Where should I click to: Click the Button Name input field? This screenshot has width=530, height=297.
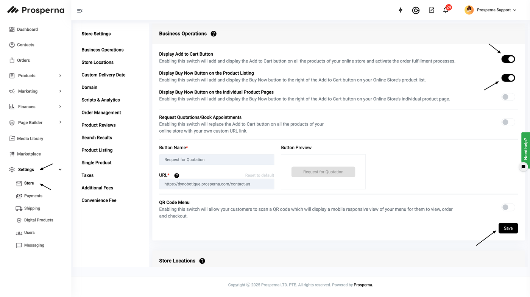[217, 159]
